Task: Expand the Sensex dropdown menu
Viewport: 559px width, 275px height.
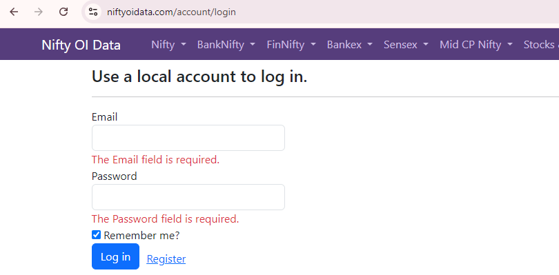Action: [406, 45]
